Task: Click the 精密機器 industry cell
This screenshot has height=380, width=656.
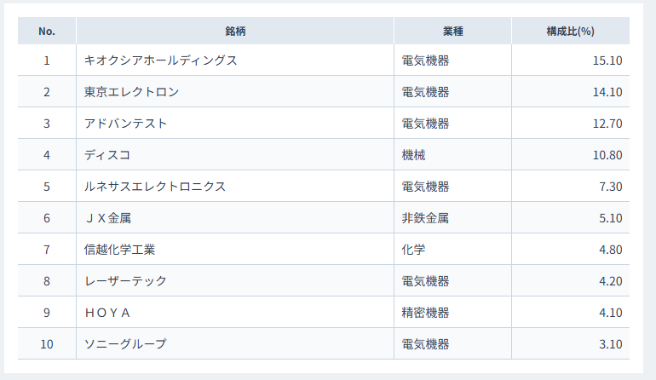Action: [424, 313]
